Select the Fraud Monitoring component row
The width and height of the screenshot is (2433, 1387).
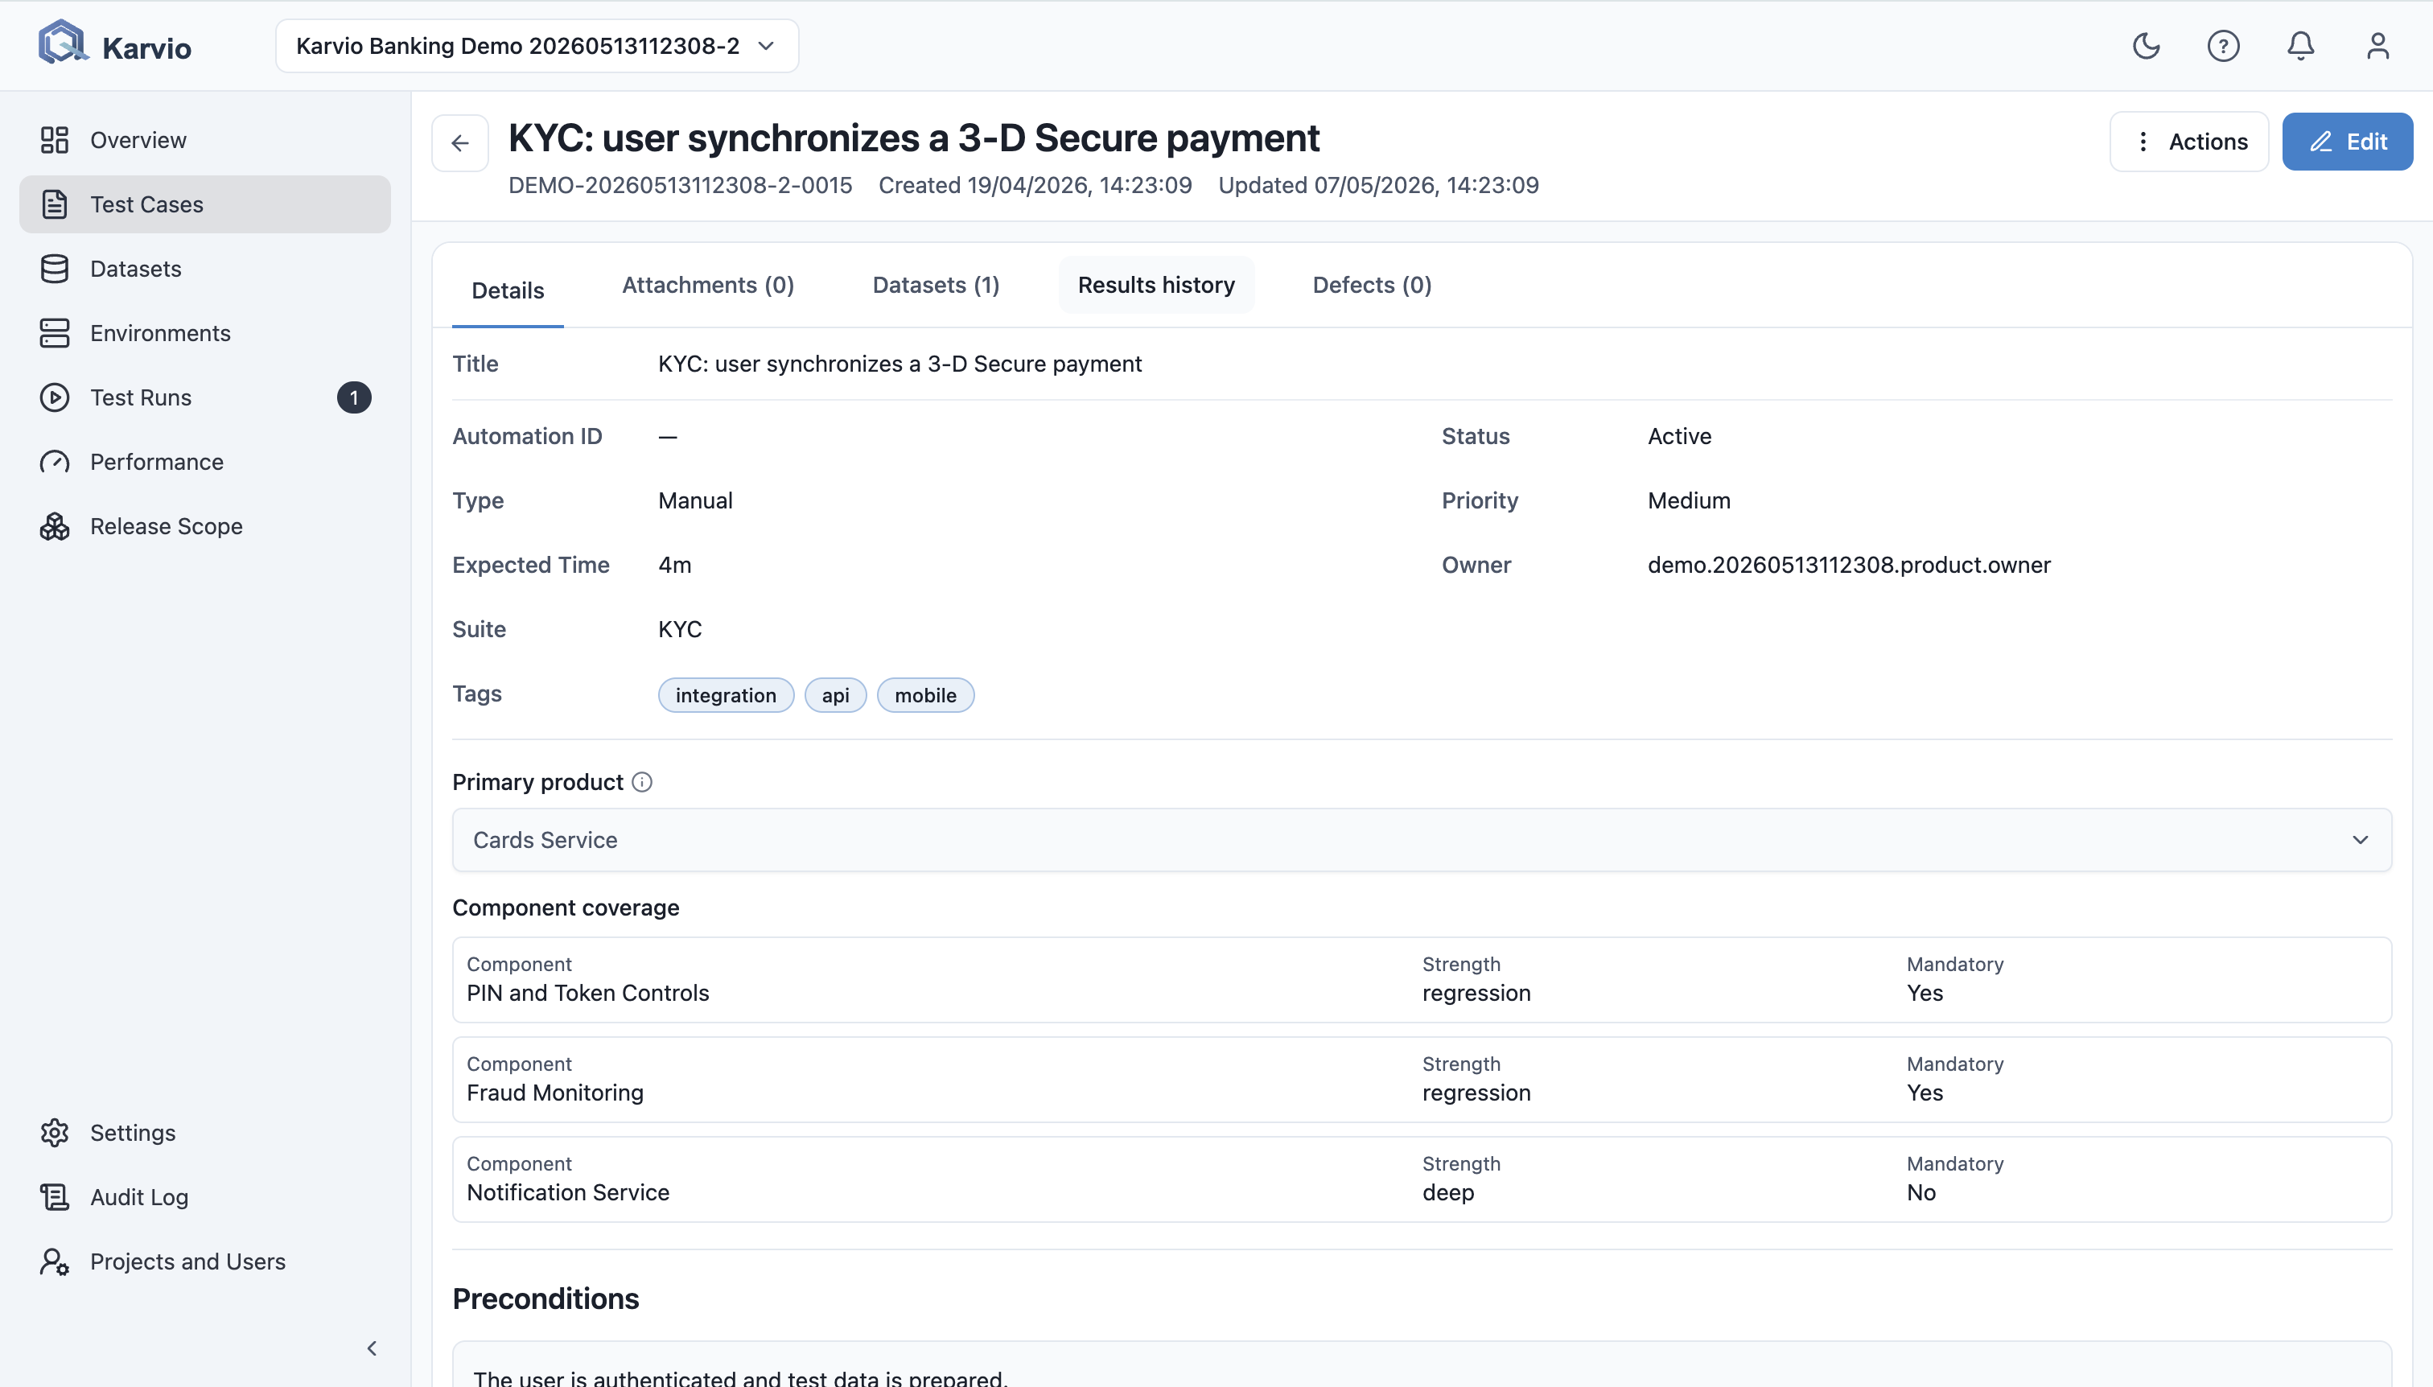click(x=1422, y=1080)
